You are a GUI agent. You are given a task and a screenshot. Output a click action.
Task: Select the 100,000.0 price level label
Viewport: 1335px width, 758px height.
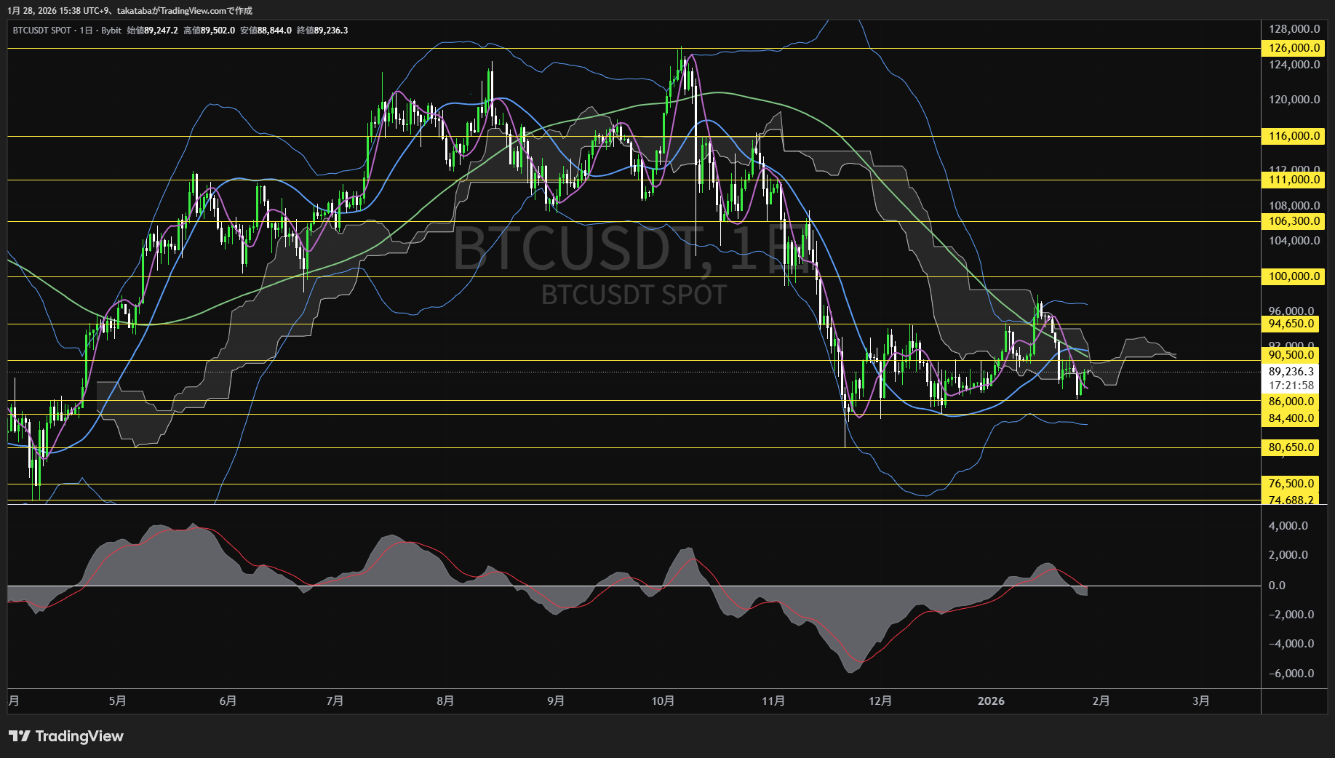1293,276
